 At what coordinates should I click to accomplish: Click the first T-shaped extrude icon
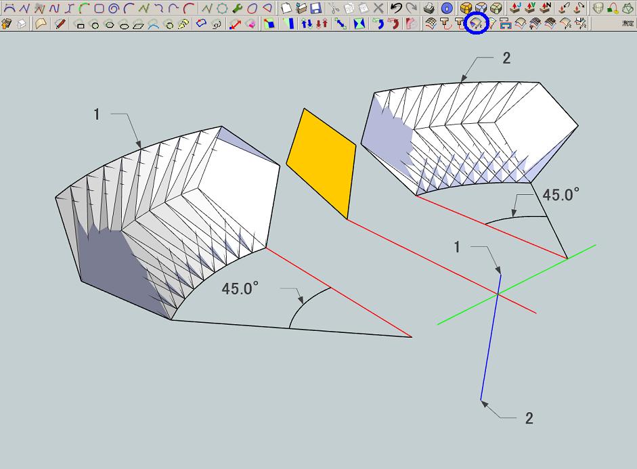point(446,24)
